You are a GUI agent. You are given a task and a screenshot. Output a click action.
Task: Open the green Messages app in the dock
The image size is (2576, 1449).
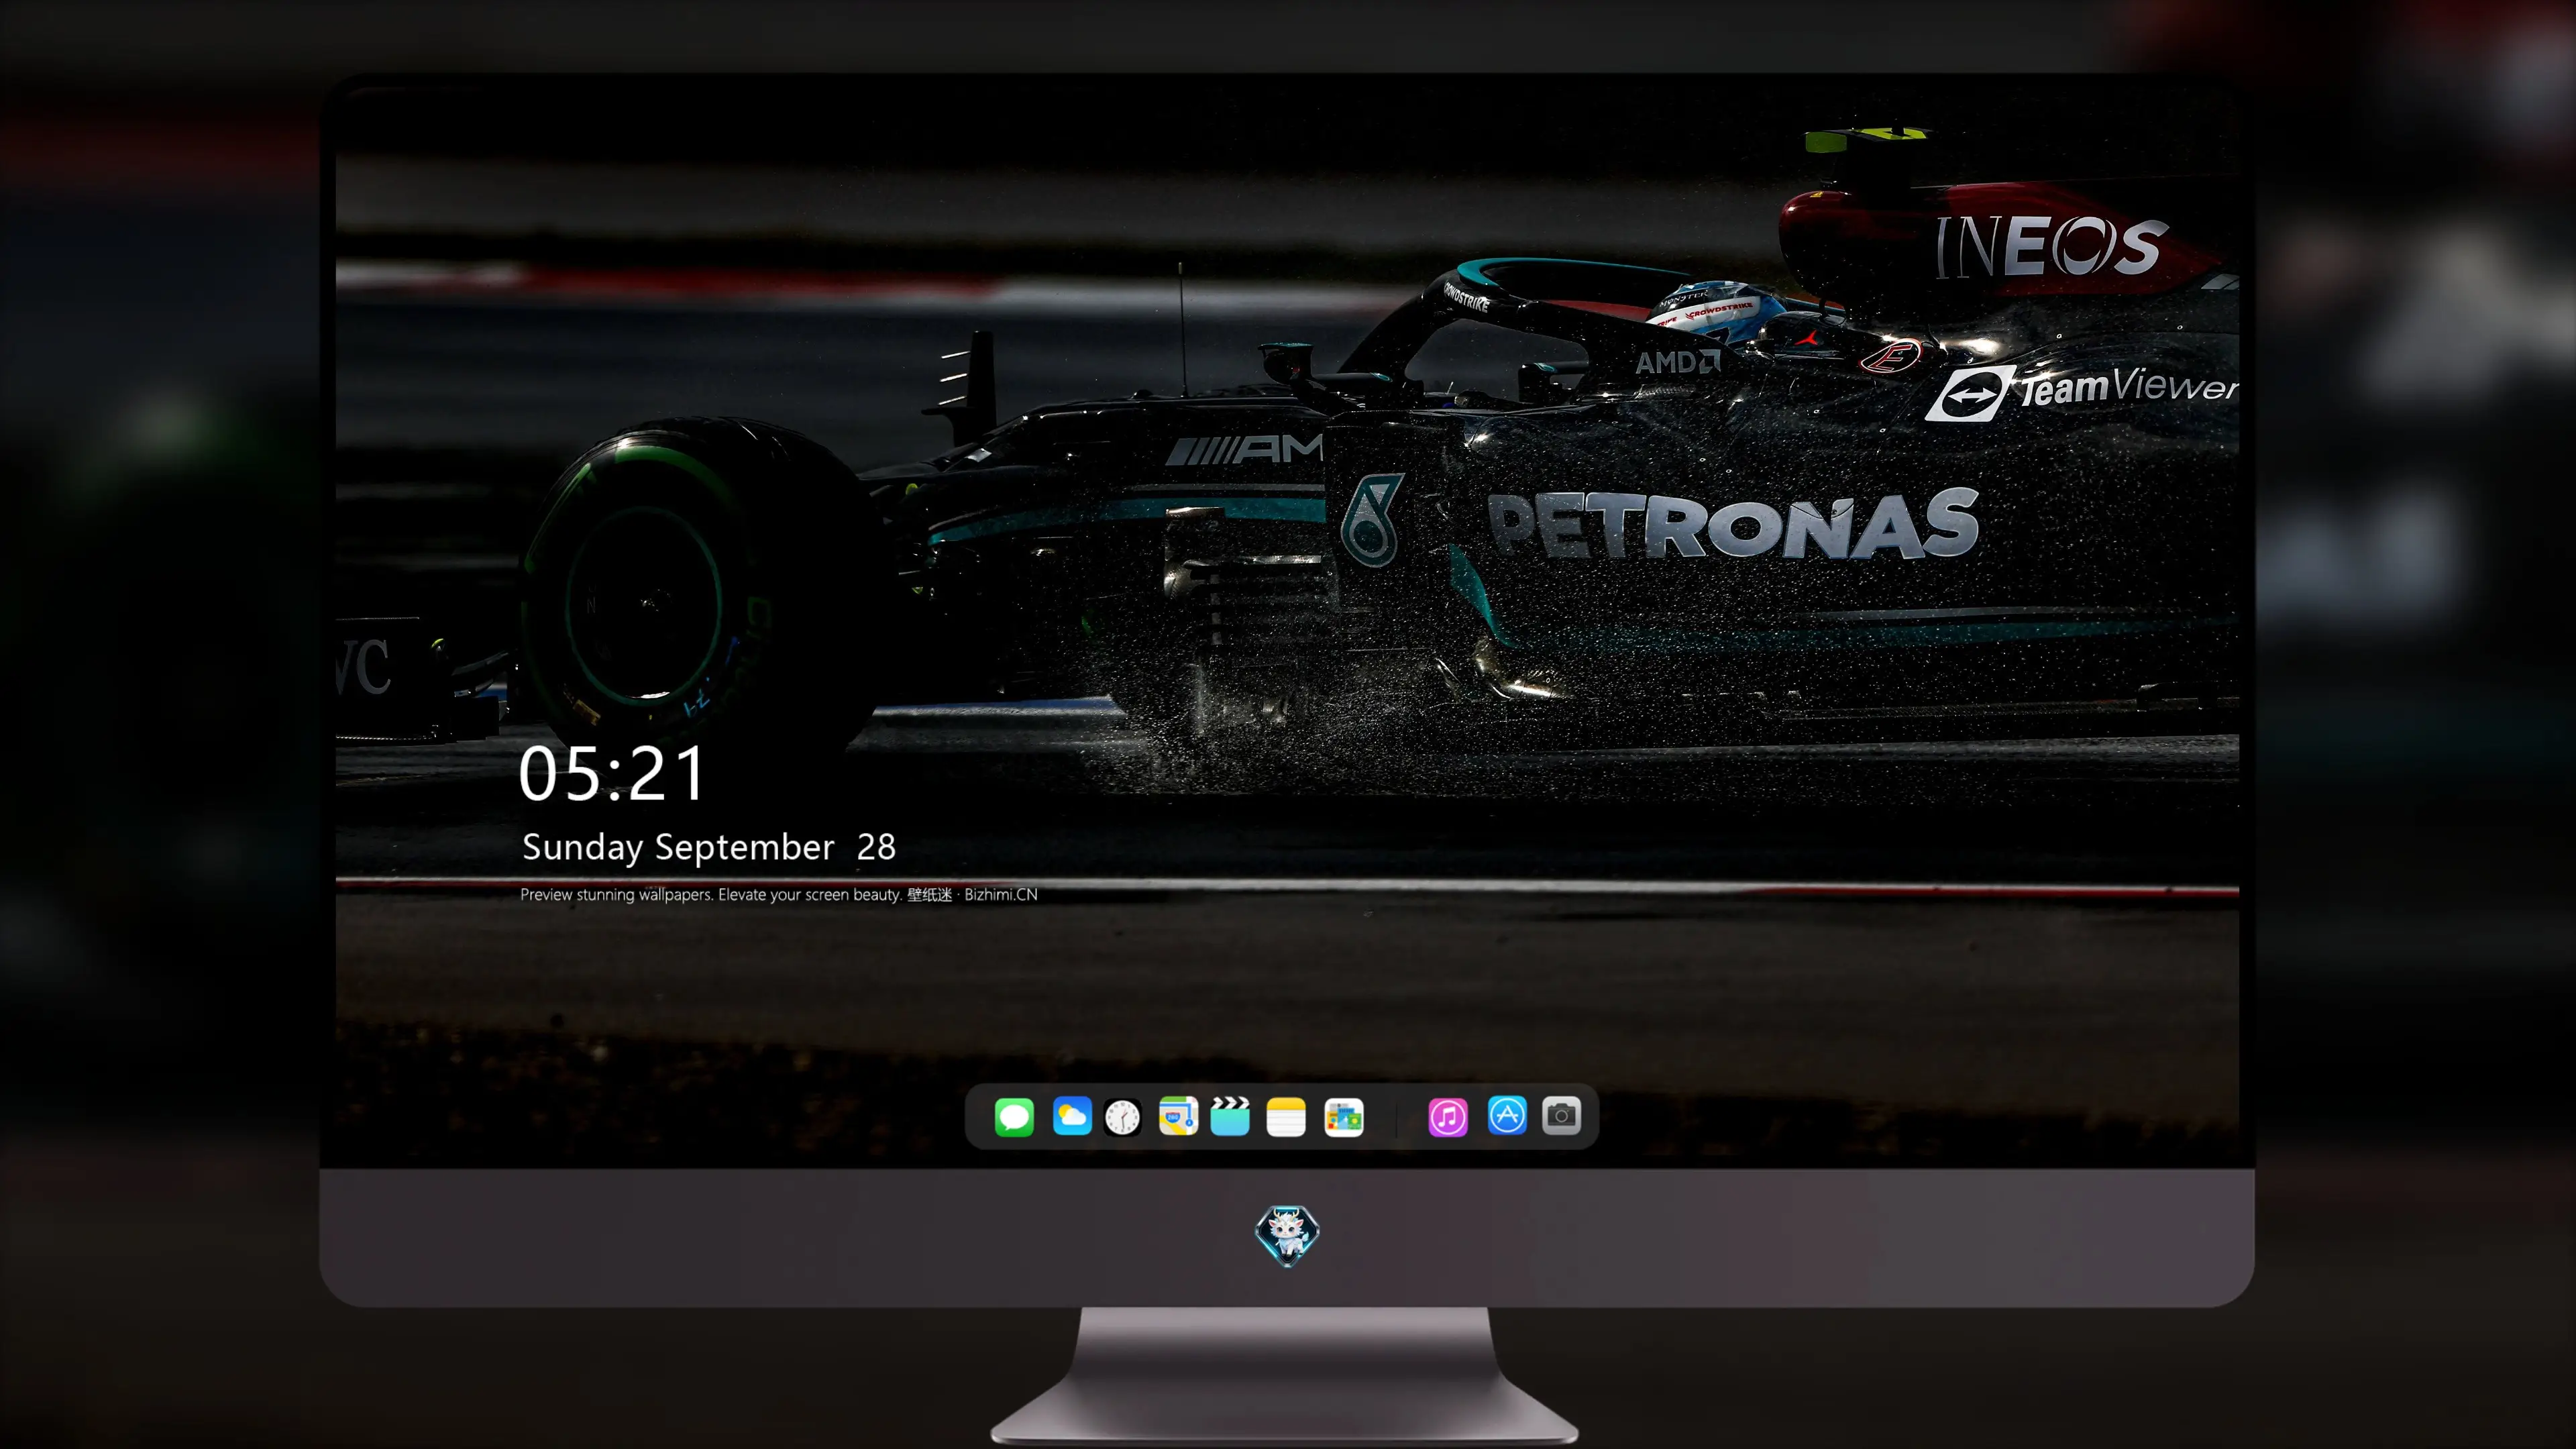click(1014, 1116)
